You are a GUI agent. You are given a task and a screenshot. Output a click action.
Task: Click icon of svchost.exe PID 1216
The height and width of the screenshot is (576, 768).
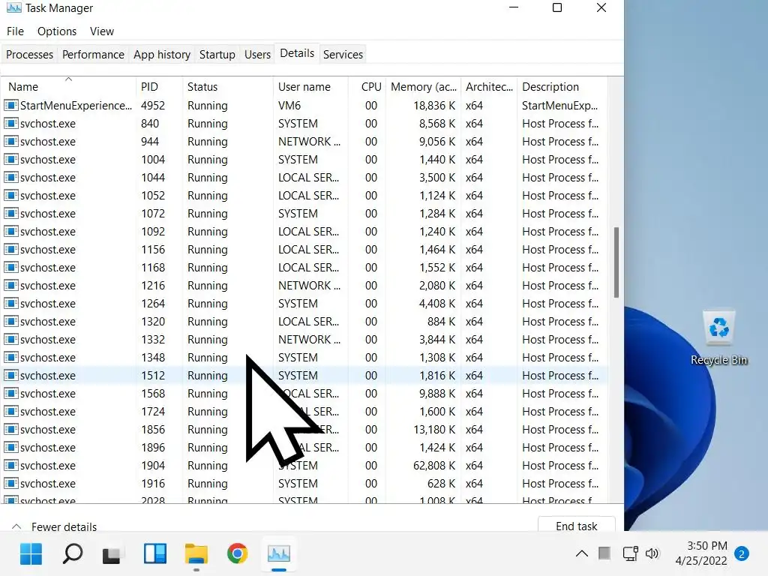click(10, 286)
